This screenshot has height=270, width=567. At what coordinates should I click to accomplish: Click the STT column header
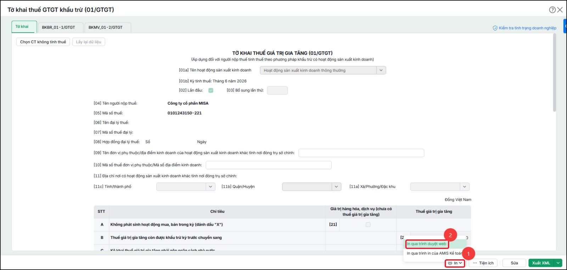tap(101, 211)
